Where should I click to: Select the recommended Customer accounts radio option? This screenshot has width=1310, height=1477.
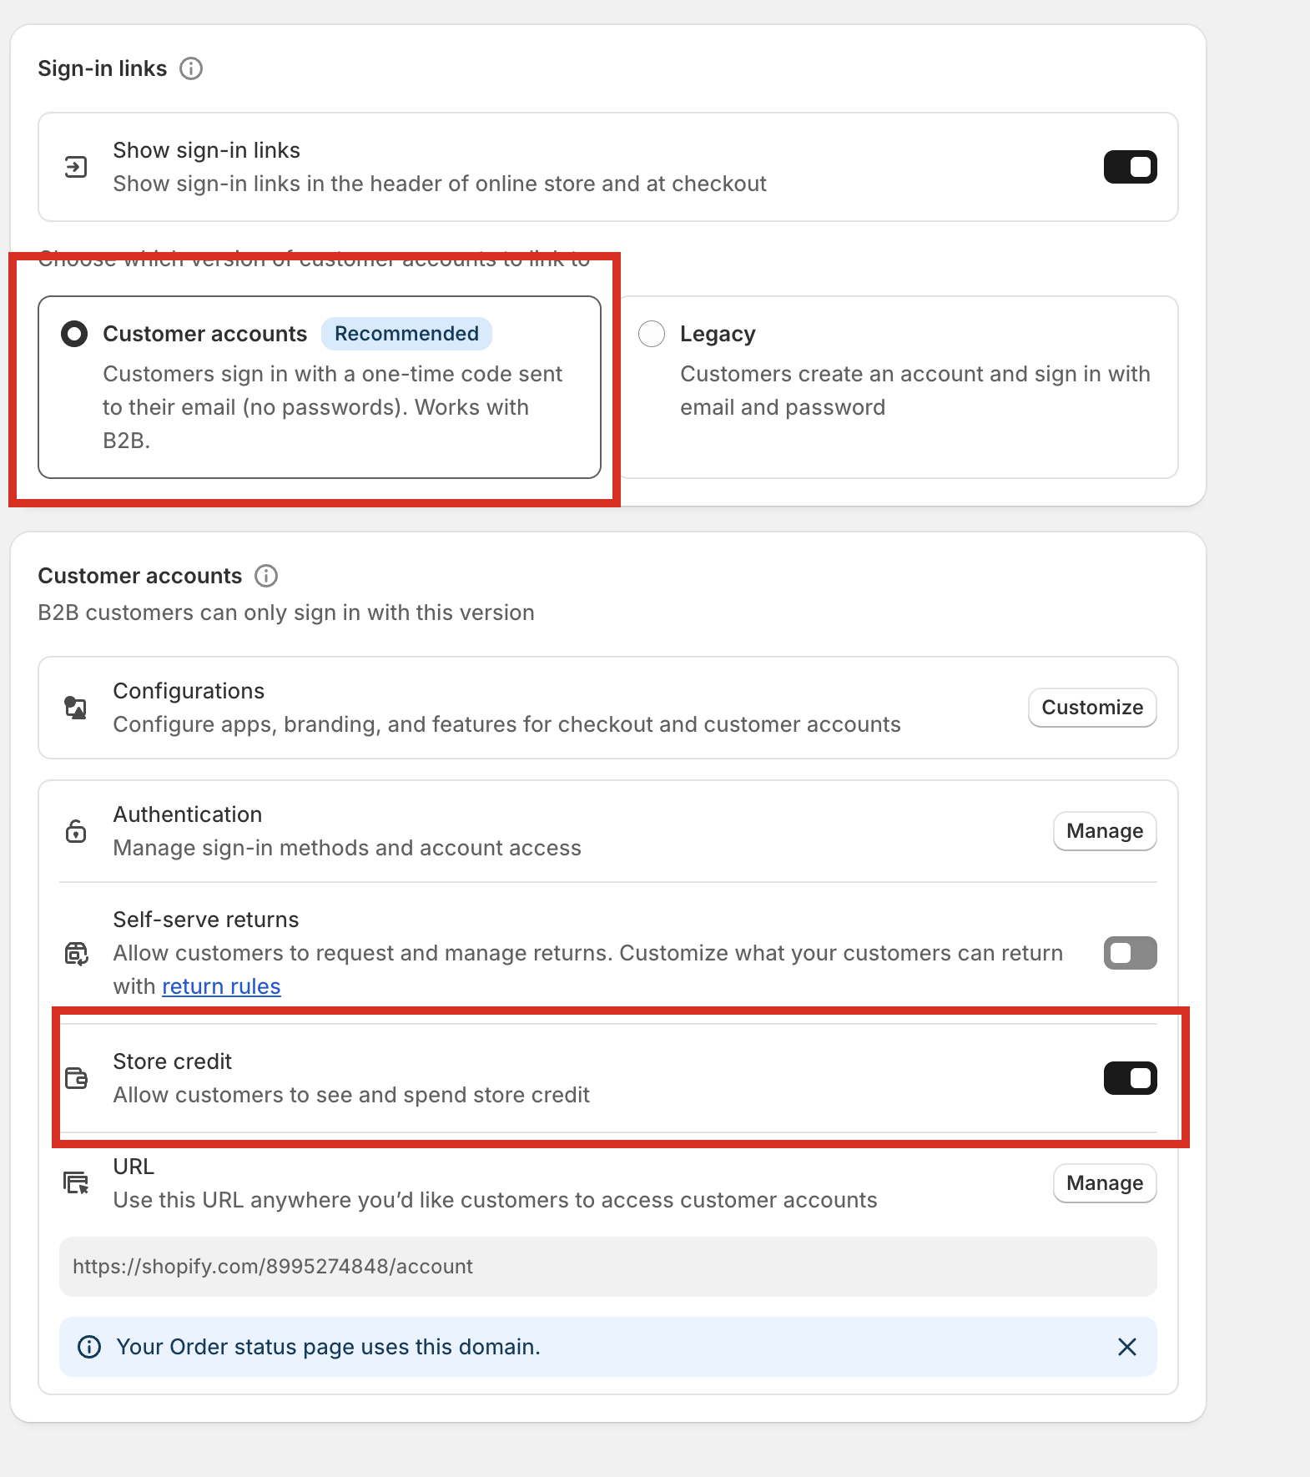[x=74, y=334]
